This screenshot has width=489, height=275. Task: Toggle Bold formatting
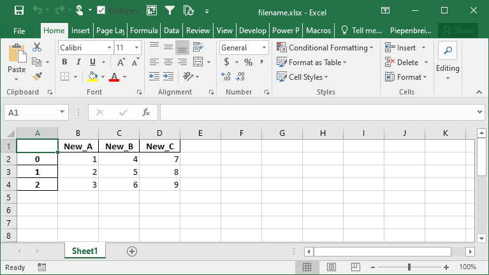click(x=64, y=62)
